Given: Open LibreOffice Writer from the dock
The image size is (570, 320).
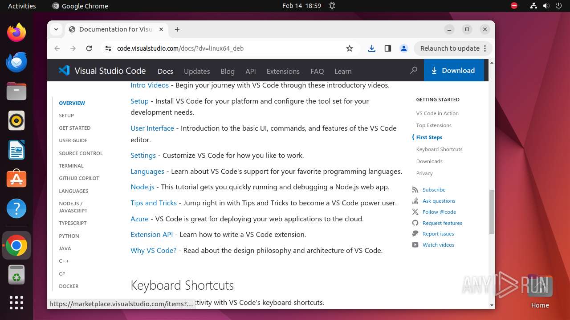Looking at the screenshot, I should click(x=16, y=150).
